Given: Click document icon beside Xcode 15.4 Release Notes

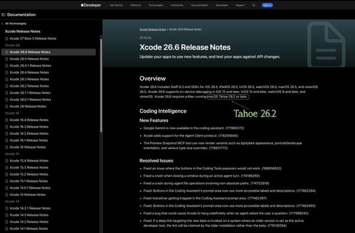Looking at the screenshot, I should point(7,161).
